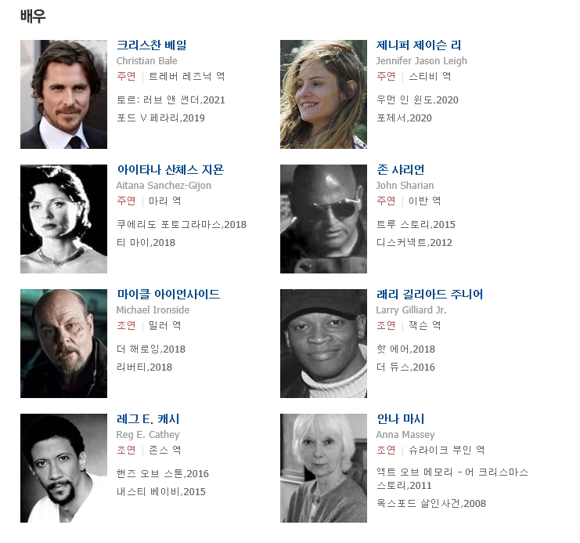This screenshot has width=580, height=543.
Task: Open Anna Massey's photo thumbnail
Action: (x=324, y=469)
